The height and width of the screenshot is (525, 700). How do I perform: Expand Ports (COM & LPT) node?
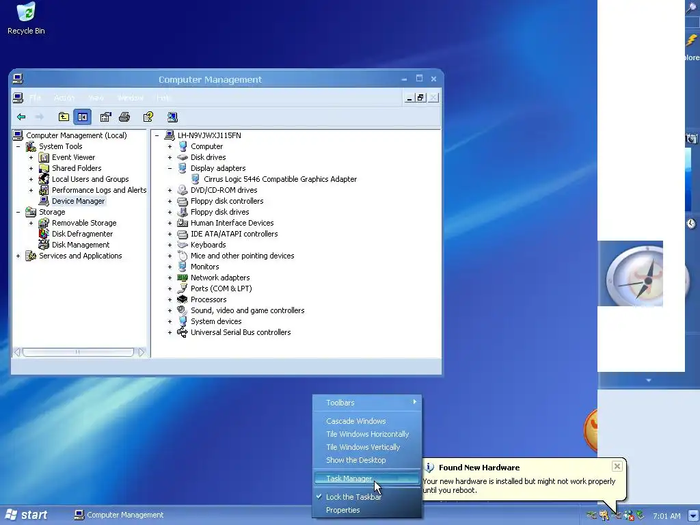(170, 288)
